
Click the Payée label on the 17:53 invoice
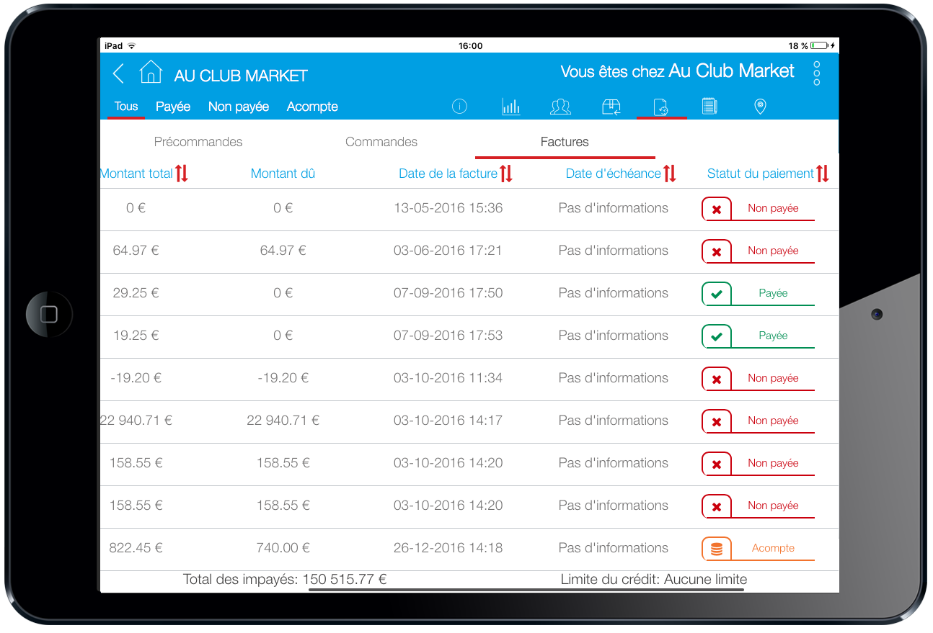click(x=773, y=336)
